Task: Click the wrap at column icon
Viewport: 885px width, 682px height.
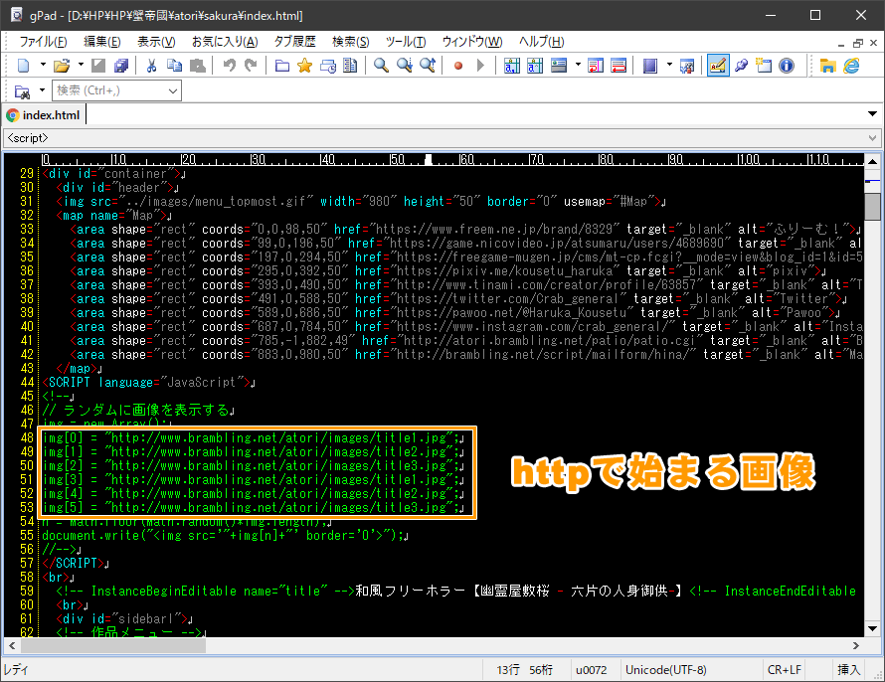Action: (x=619, y=66)
